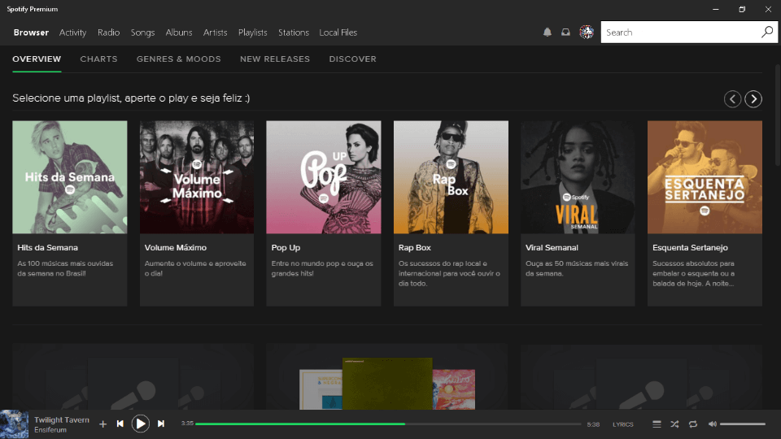Go to Artists

tap(215, 33)
